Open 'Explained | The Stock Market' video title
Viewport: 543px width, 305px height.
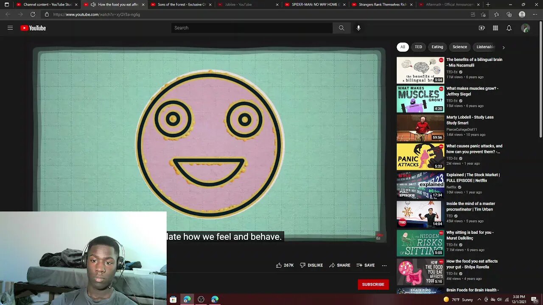pos(473,177)
